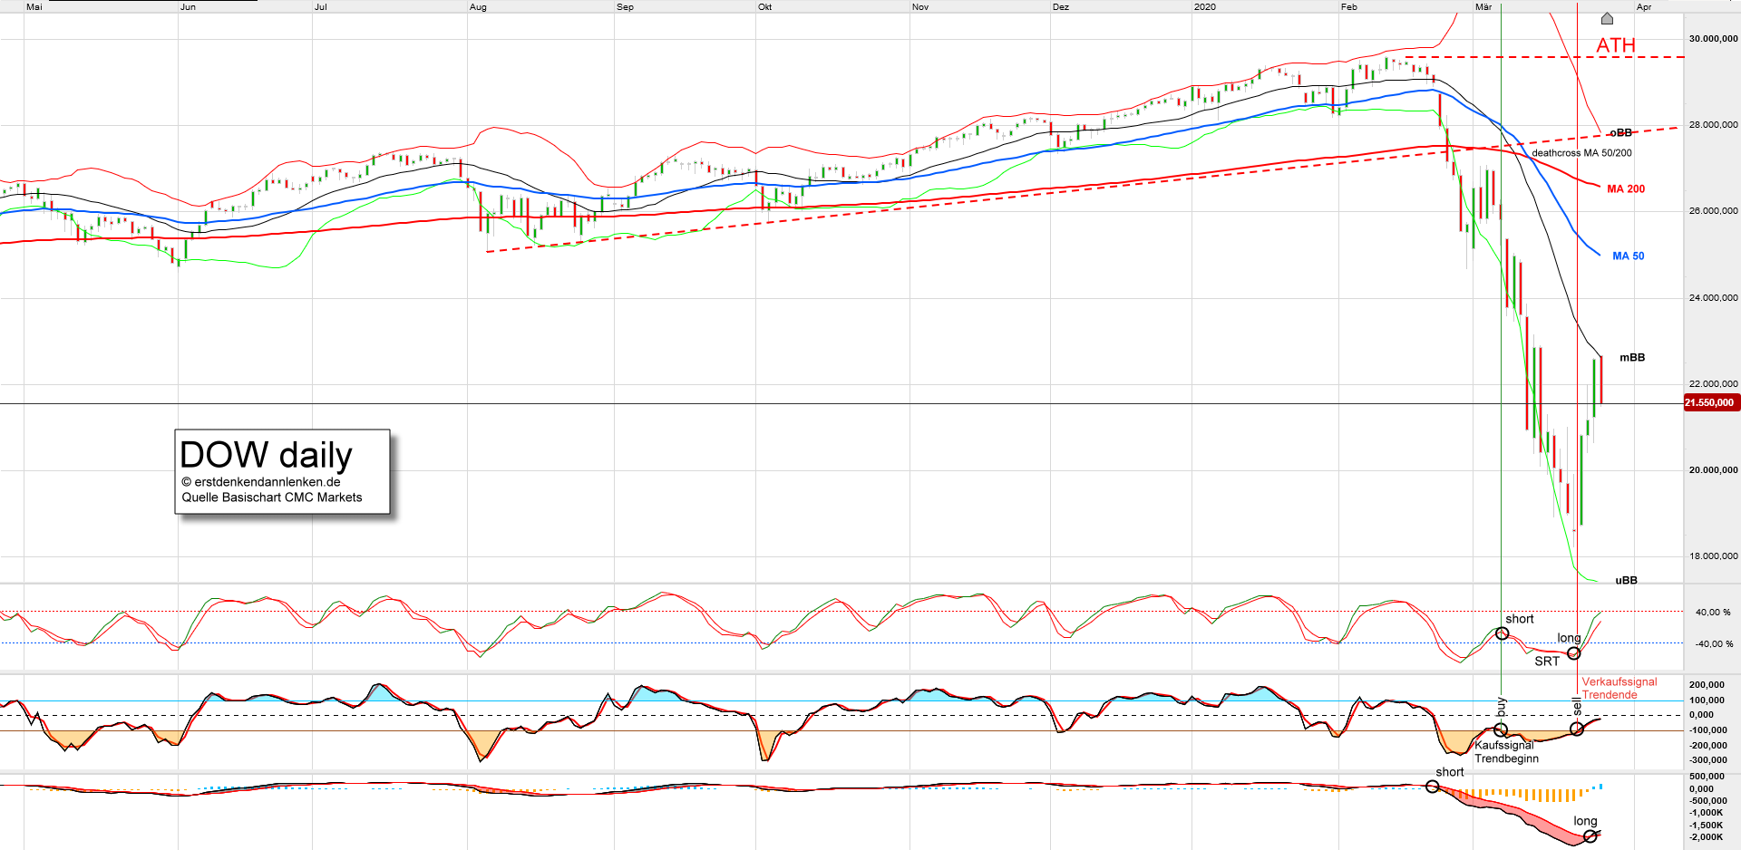The image size is (1741, 850).
Task: Click the 'Aug' month label on time axis
Action: click(x=478, y=7)
